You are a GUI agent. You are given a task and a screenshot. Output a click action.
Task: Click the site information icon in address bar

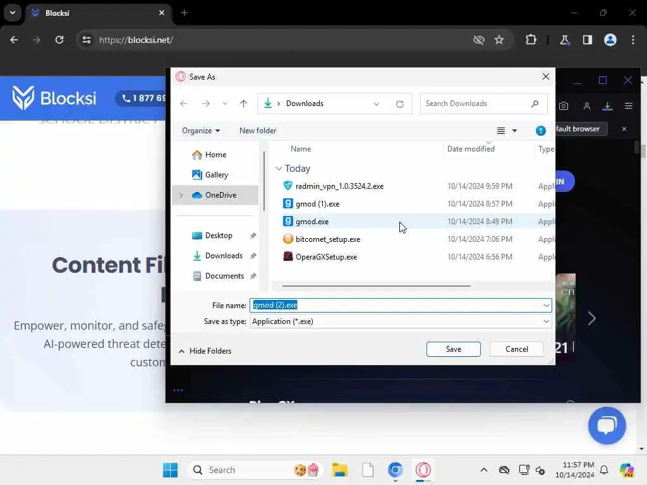click(x=86, y=40)
